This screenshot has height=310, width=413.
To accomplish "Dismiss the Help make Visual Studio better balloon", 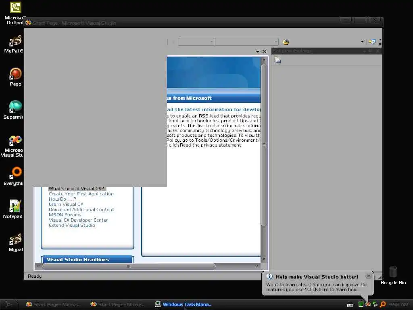I will click(x=368, y=276).
